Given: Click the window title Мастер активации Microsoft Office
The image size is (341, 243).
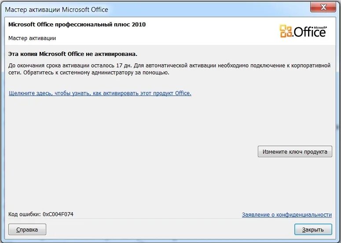Looking at the screenshot, I should click(x=57, y=10).
